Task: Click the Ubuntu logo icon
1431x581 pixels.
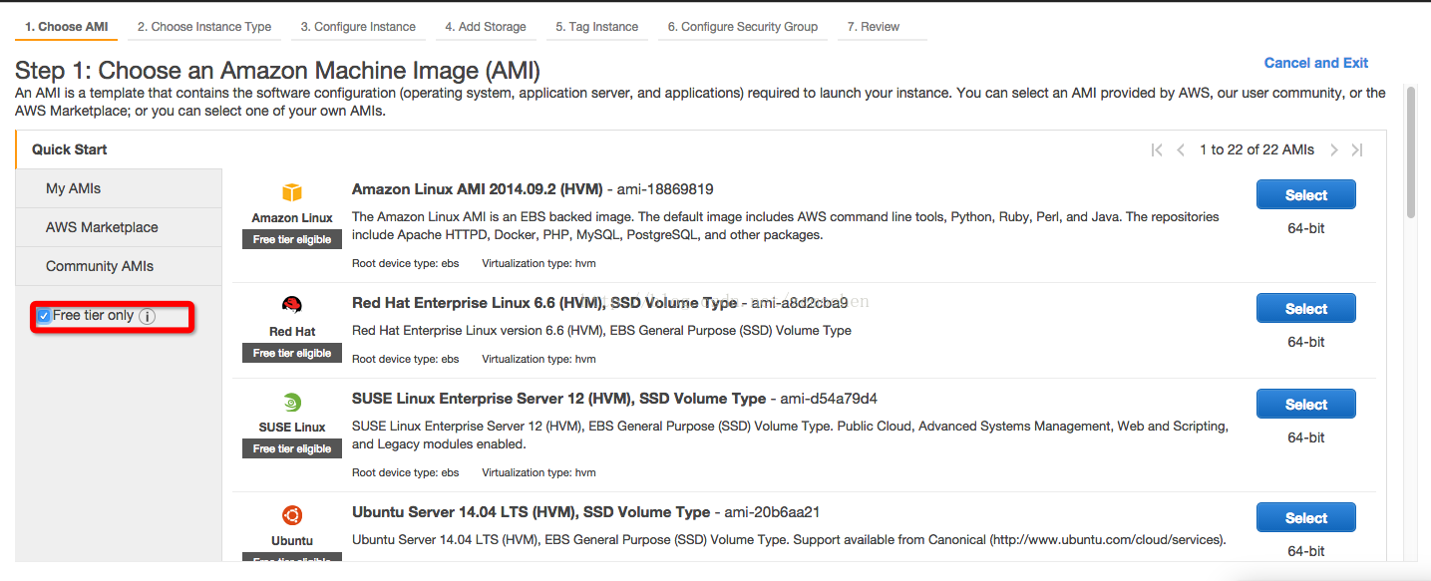Action: point(292,515)
